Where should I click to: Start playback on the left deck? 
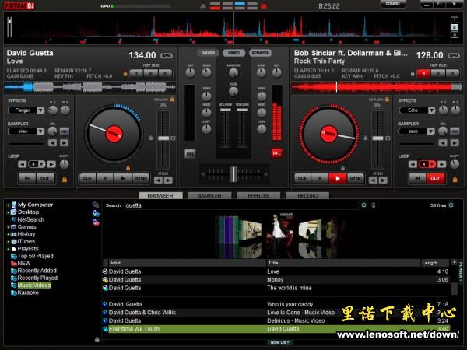pyautogui.click(x=123, y=179)
